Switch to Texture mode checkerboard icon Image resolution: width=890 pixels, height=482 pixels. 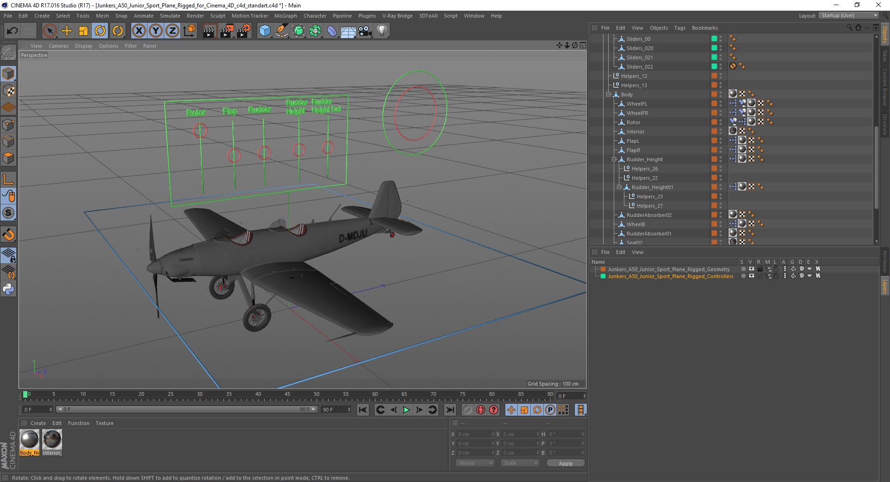(x=8, y=91)
